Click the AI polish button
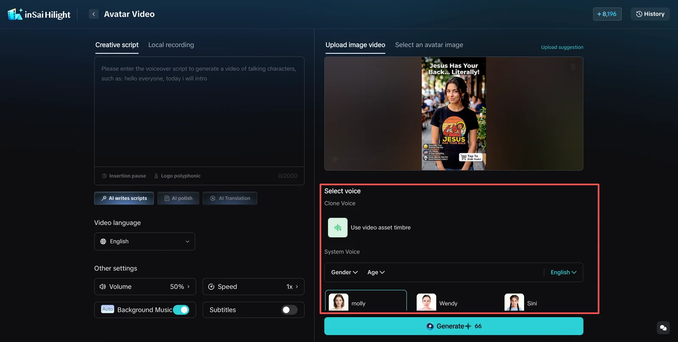678x342 pixels. point(178,198)
